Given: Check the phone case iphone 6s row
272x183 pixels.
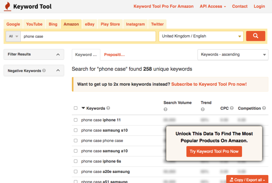Looking at the screenshot, I should point(76,161).
